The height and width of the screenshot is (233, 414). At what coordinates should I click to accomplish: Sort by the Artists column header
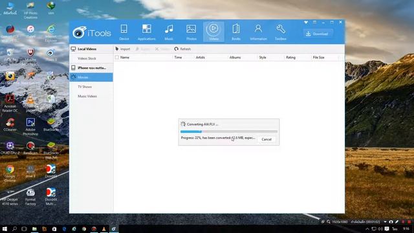click(200, 58)
